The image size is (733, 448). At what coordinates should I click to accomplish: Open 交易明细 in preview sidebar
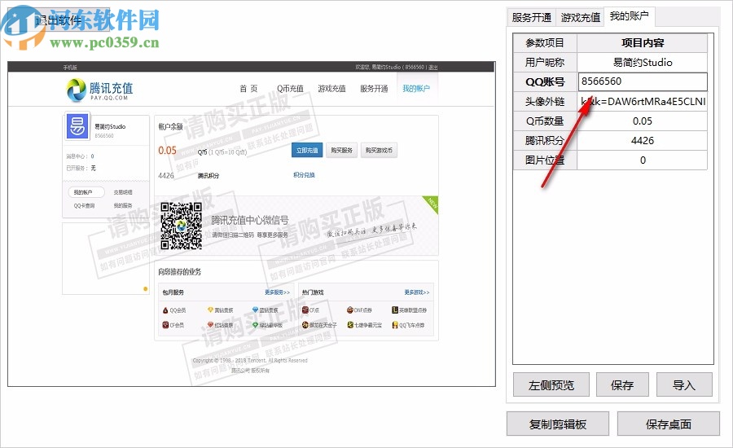pyautogui.click(x=123, y=192)
